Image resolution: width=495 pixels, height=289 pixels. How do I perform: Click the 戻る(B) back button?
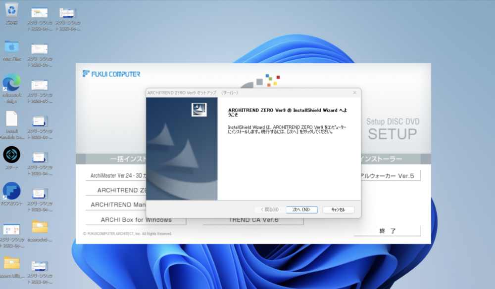(x=270, y=209)
